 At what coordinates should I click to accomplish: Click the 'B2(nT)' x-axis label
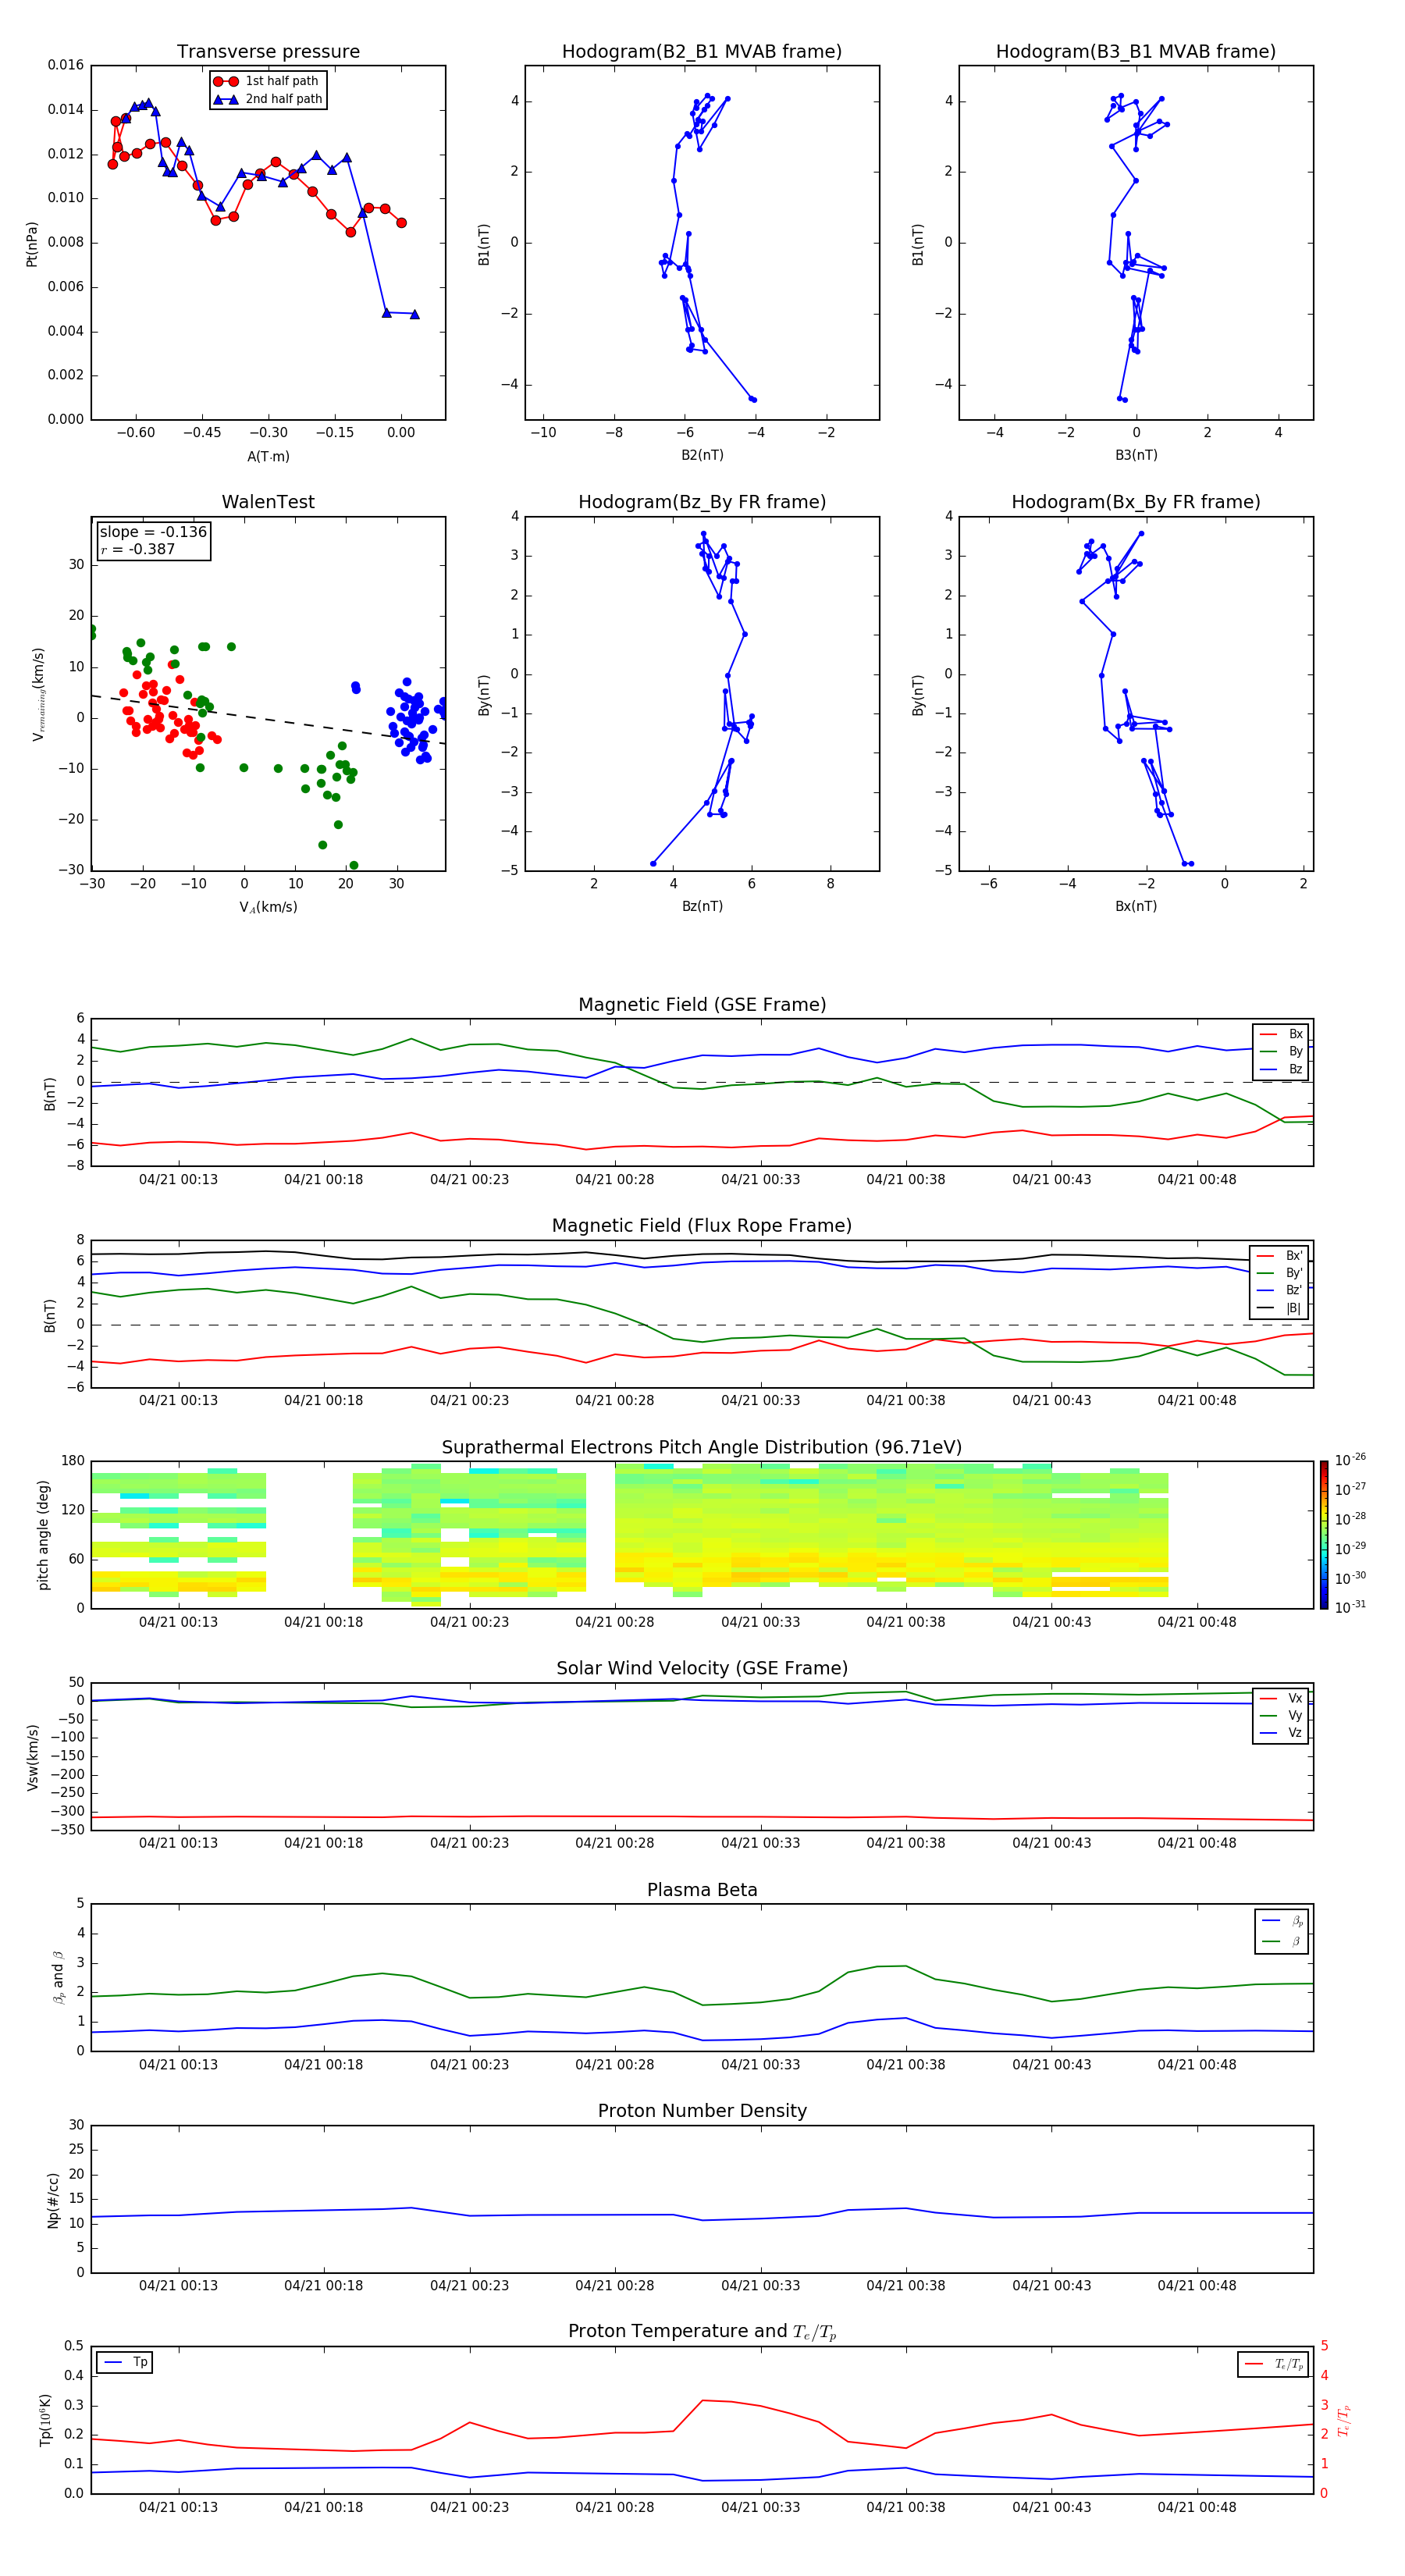point(702,455)
